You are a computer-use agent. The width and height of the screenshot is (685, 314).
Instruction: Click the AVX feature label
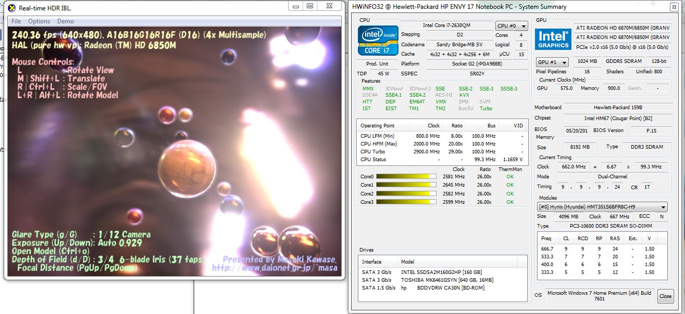pyautogui.click(x=464, y=95)
